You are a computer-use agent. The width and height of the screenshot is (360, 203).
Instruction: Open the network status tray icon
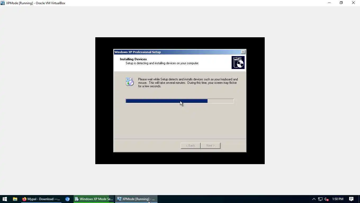(320, 199)
